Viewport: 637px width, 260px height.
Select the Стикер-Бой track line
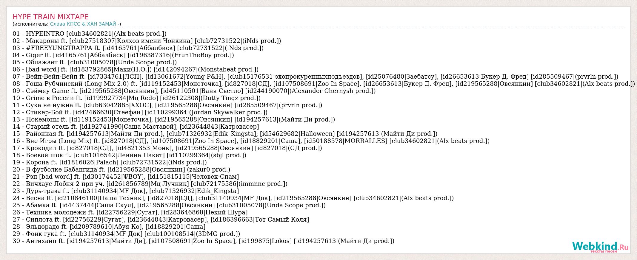click(140, 112)
